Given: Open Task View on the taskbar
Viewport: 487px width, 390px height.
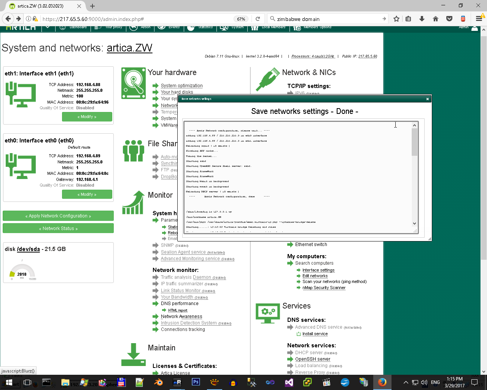Looking at the screenshot, I should (27, 382).
